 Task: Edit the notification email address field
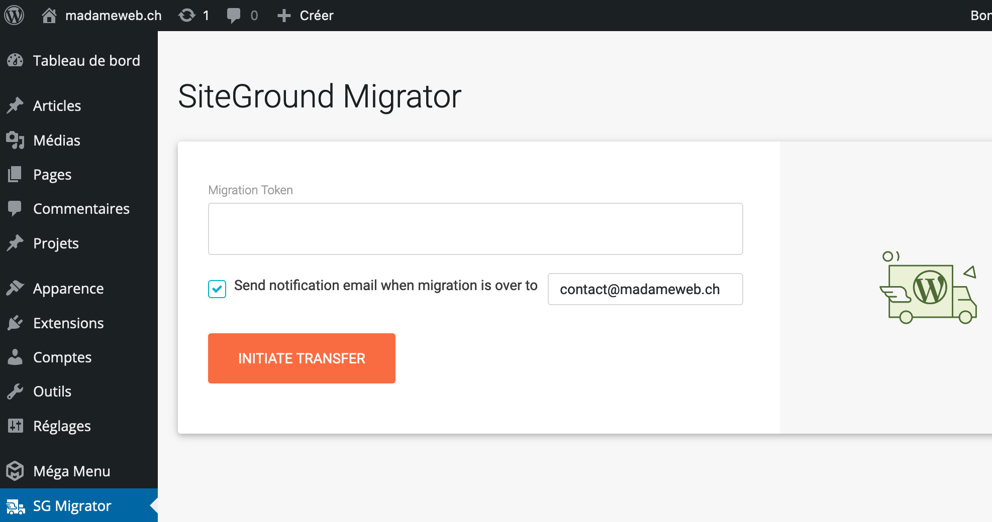pos(645,289)
